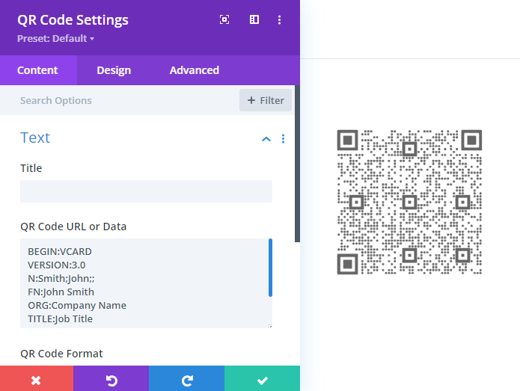Click the TITLE:Job Title line
520x391 pixels.
pyautogui.click(x=61, y=318)
